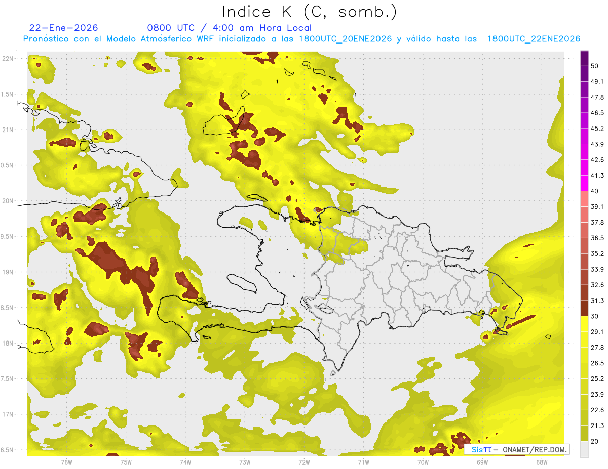Click the "69W" longitude label
Viewport: 608px width, 469px height.
tap(482, 462)
